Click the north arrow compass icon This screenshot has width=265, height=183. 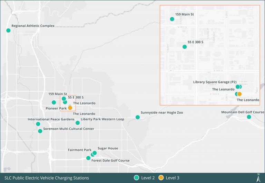tap(258, 178)
